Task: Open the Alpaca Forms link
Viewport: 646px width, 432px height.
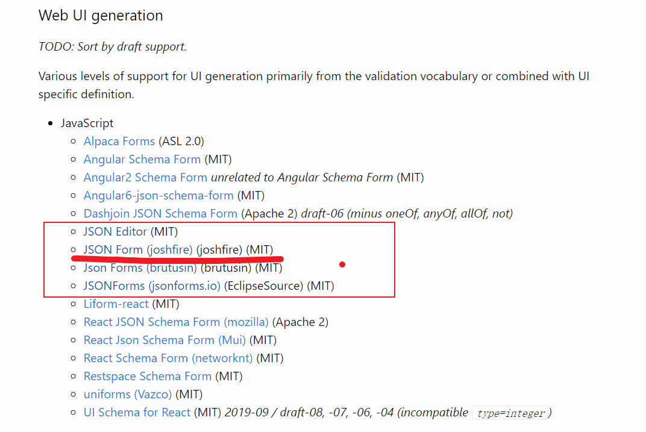Action: [x=119, y=142]
